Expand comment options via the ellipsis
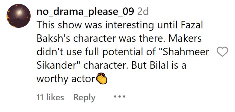The width and height of the screenshot is (235, 112). pyautogui.click(x=119, y=97)
